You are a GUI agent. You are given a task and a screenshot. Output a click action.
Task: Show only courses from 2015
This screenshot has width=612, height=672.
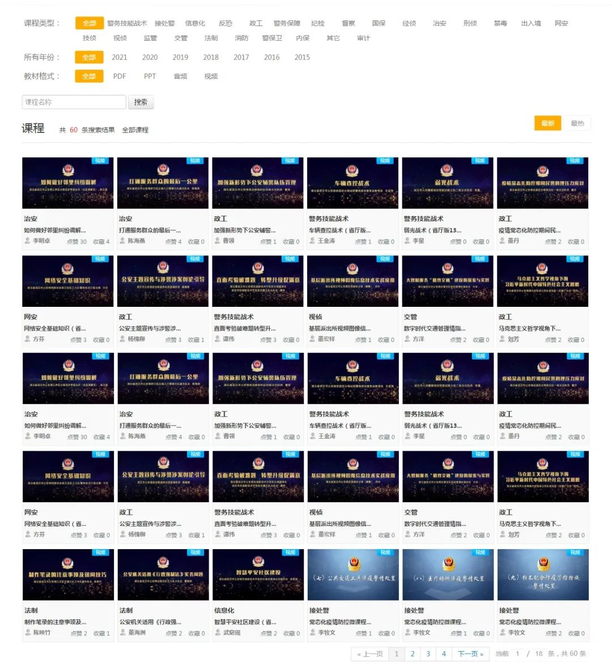pos(302,57)
